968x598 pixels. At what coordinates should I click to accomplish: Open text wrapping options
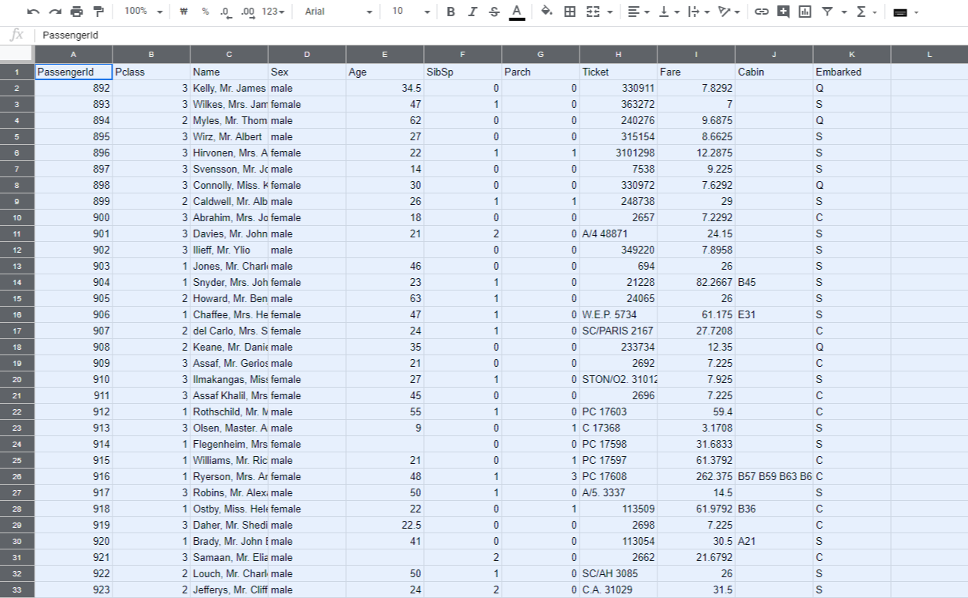(698, 12)
